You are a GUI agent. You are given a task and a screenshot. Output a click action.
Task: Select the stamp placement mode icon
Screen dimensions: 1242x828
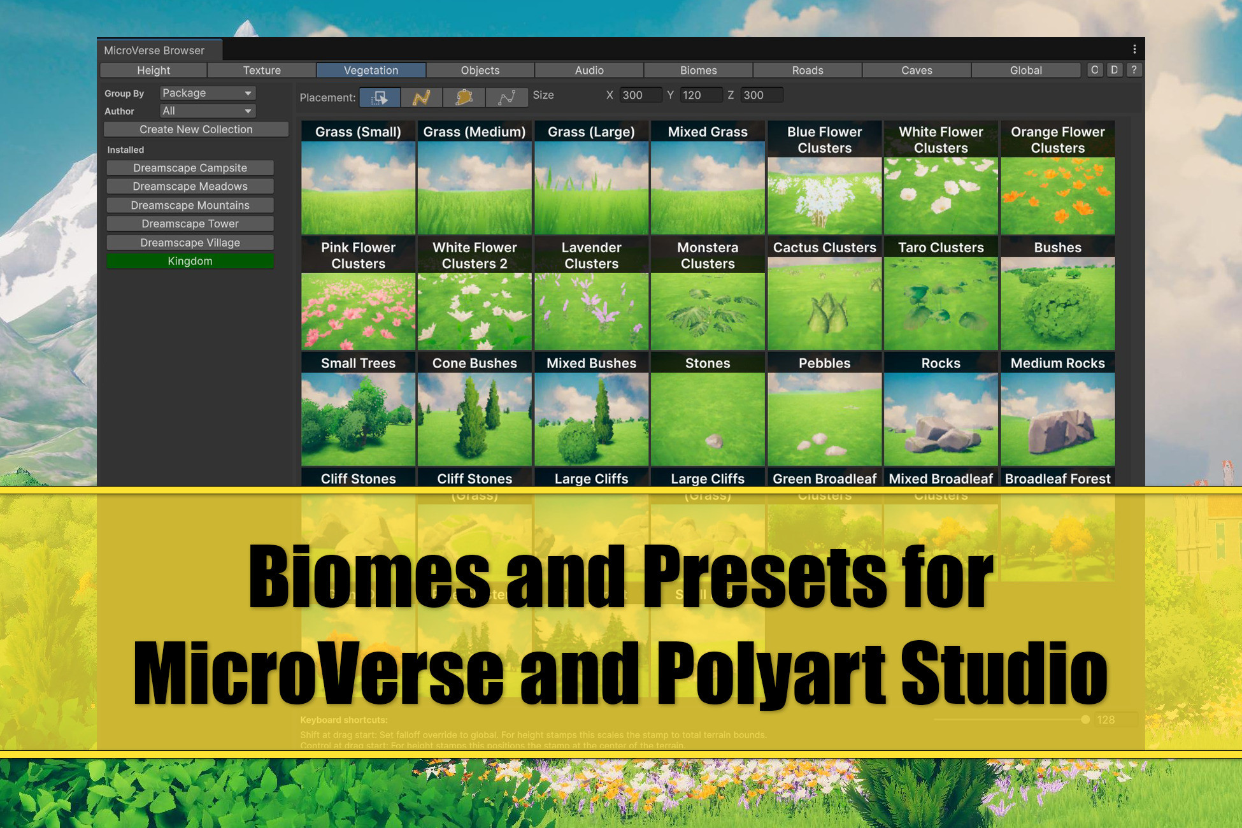click(x=379, y=97)
